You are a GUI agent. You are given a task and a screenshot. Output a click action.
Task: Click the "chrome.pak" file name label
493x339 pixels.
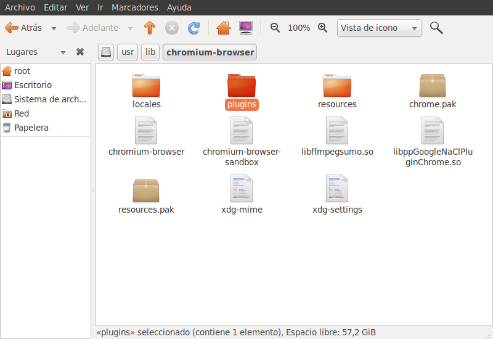433,104
